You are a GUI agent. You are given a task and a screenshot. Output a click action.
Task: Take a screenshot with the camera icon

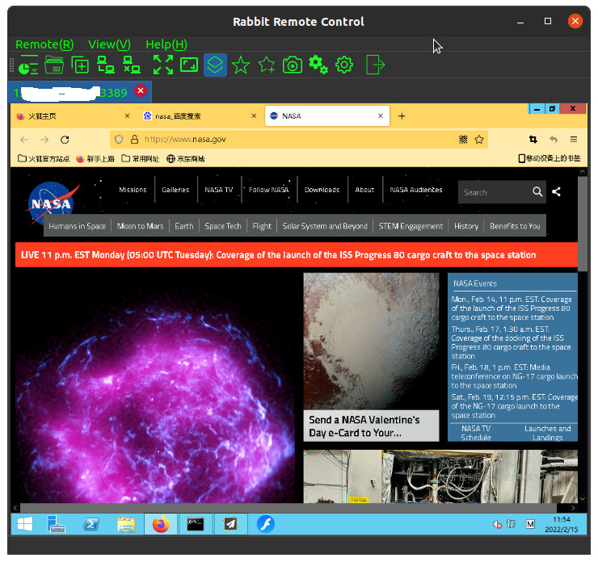(293, 65)
